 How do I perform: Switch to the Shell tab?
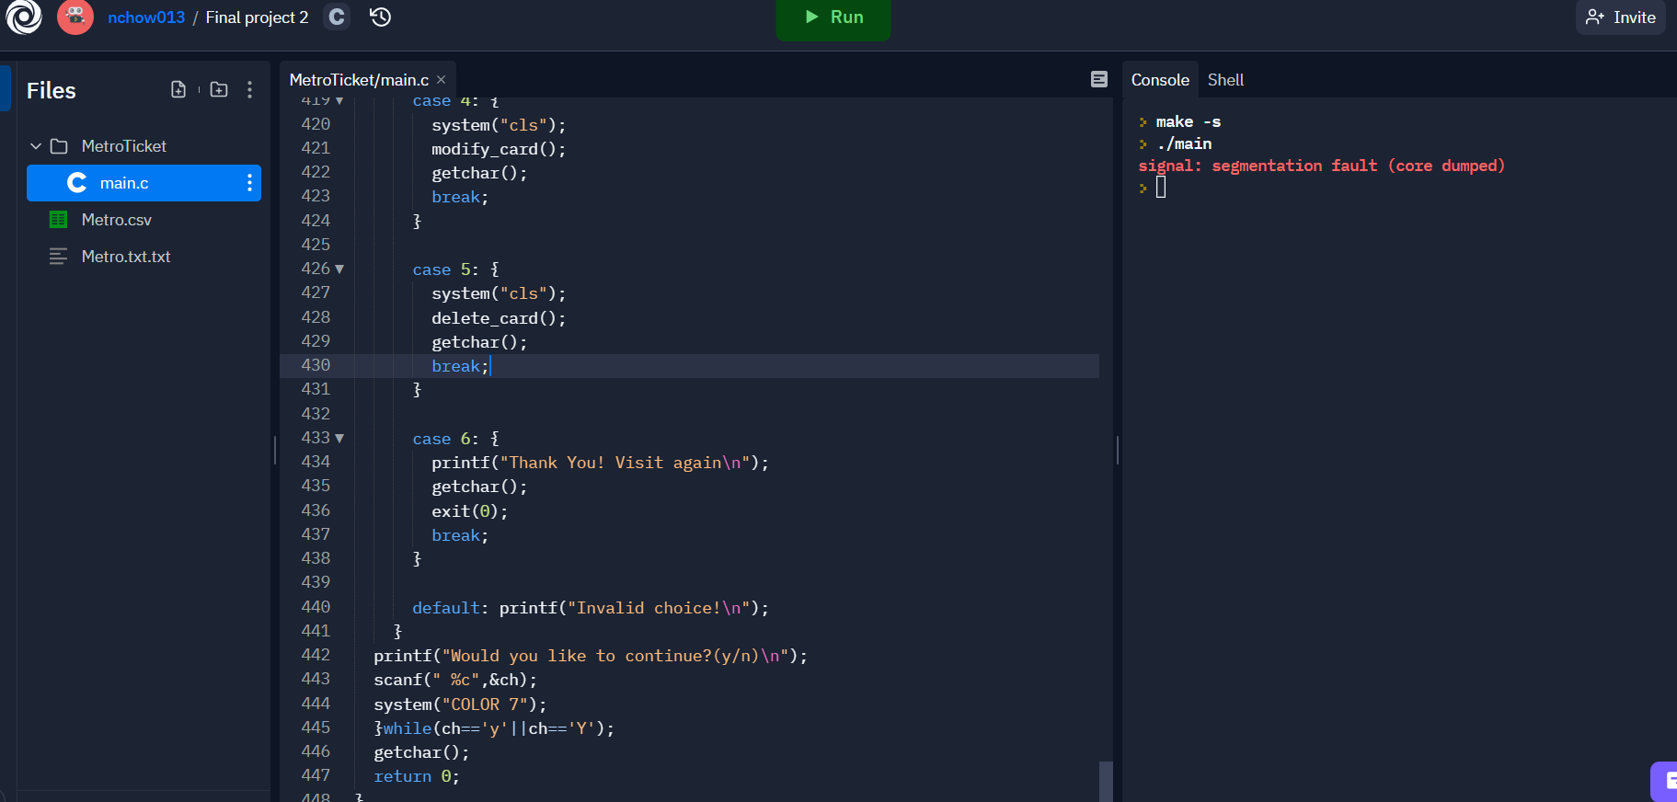click(1225, 80)
